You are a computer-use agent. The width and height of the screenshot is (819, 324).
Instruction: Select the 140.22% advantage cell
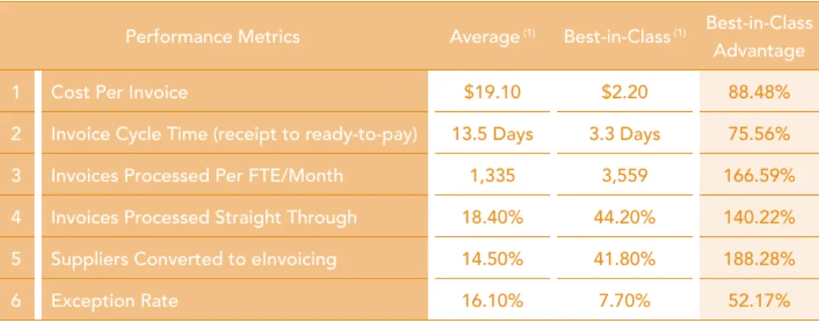point(759,217)
